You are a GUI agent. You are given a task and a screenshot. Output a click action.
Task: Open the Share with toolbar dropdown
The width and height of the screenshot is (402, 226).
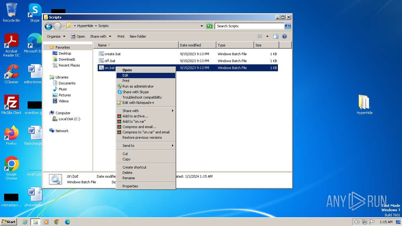click(x=100, y=36)
